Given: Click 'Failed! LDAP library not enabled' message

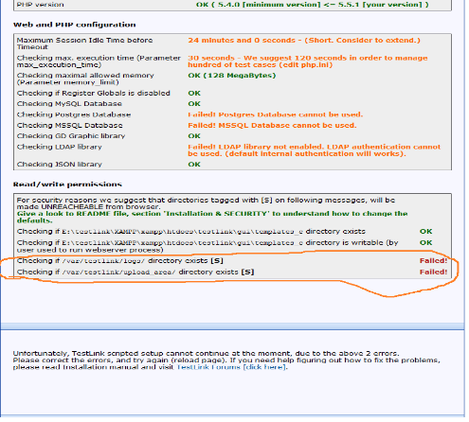Looking at the screenshot, I should (x=315, y=150).
